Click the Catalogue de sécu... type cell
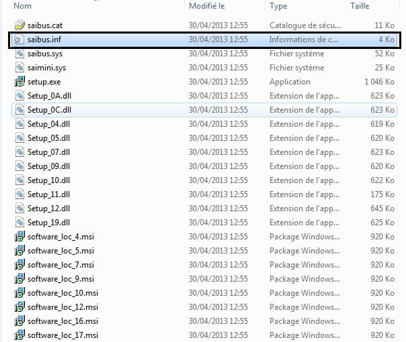Screen dimensions: 406x342 [305, 25]
